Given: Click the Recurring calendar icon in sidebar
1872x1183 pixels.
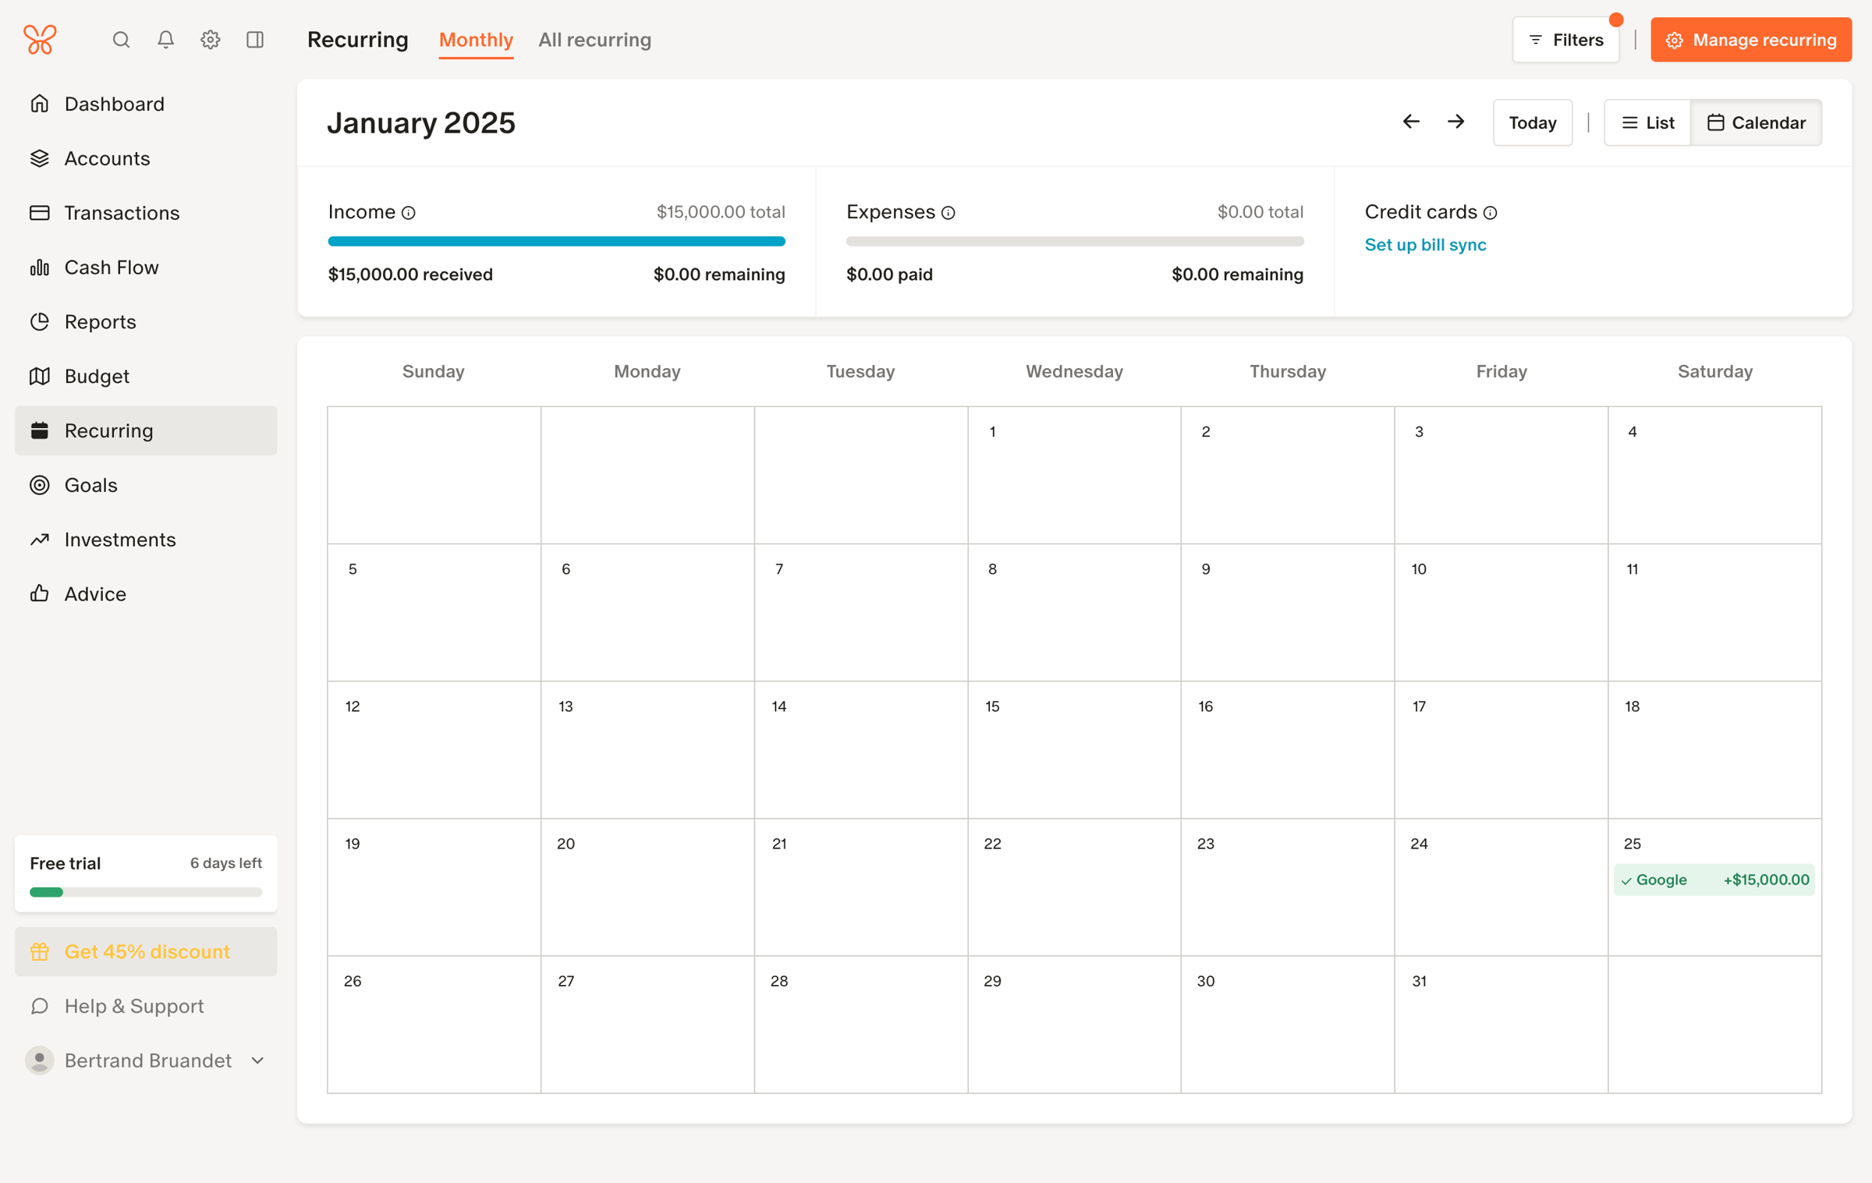Looking at the screenshot, I should click(x=40, y=430).
